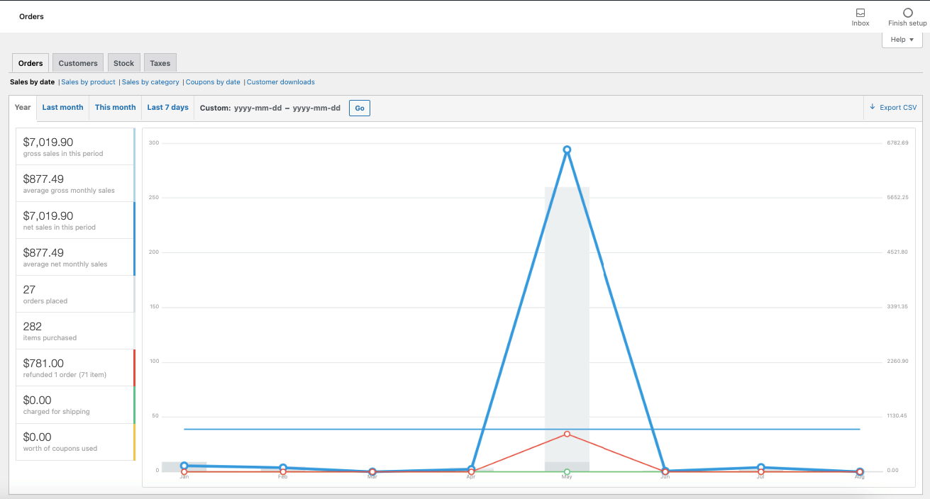Highlight gross sales in this period series
This screenshot has width=930, height=499.
coord(75,147)
